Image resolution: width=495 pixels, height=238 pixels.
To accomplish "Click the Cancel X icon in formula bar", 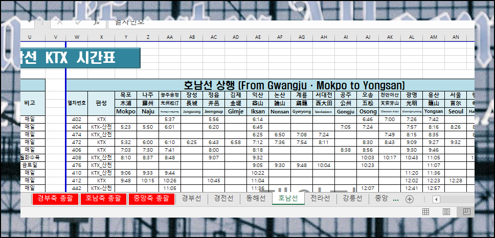I will pos(60,22).
